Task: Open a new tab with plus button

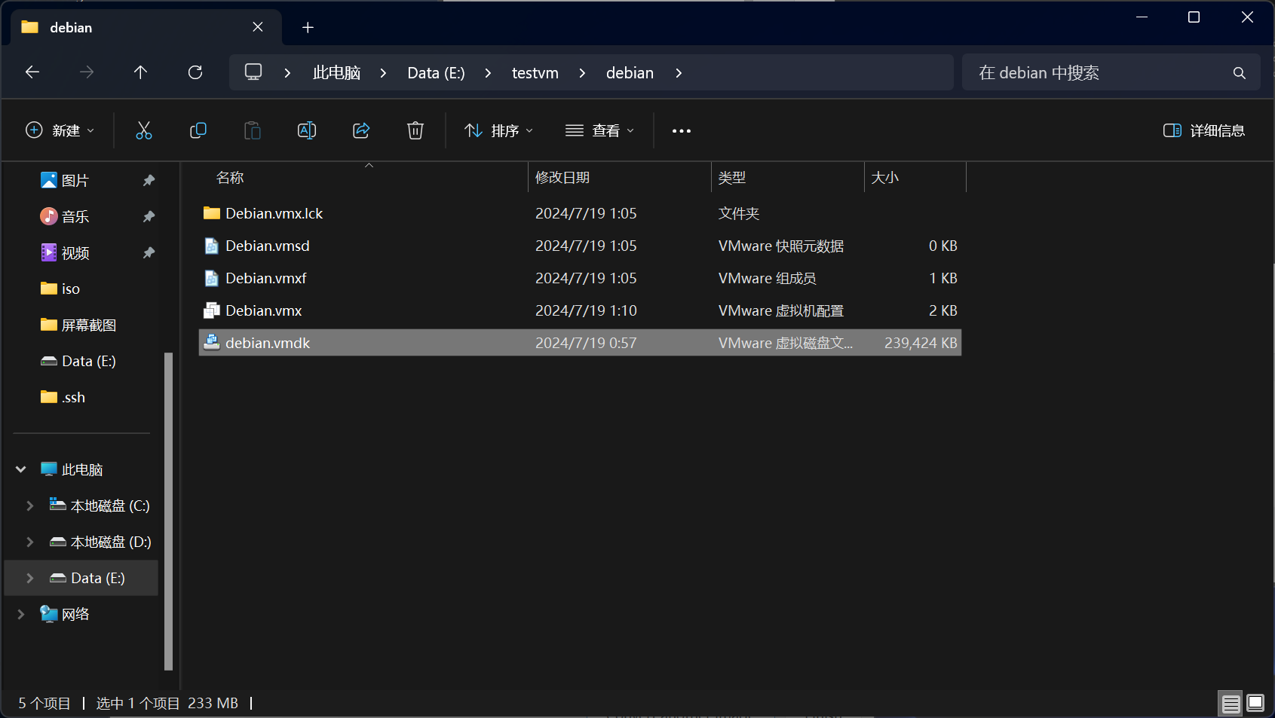Action: (x=308, y=27)
